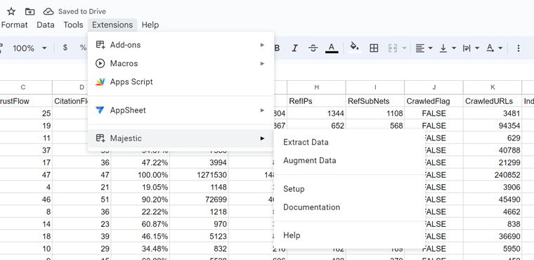Expand the Add-ons submenu arrow
534x260 pixels.
click(x=262, y=45)
